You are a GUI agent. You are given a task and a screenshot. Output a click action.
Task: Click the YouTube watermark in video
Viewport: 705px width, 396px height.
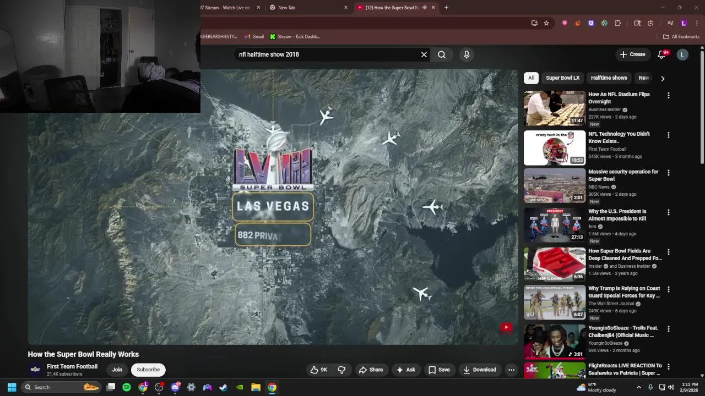point(506,328)
